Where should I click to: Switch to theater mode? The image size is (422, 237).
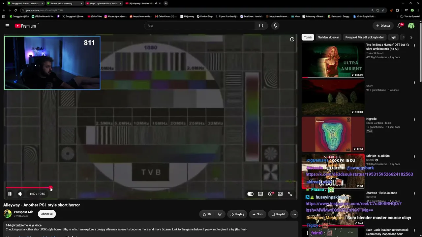coord(280,194)
